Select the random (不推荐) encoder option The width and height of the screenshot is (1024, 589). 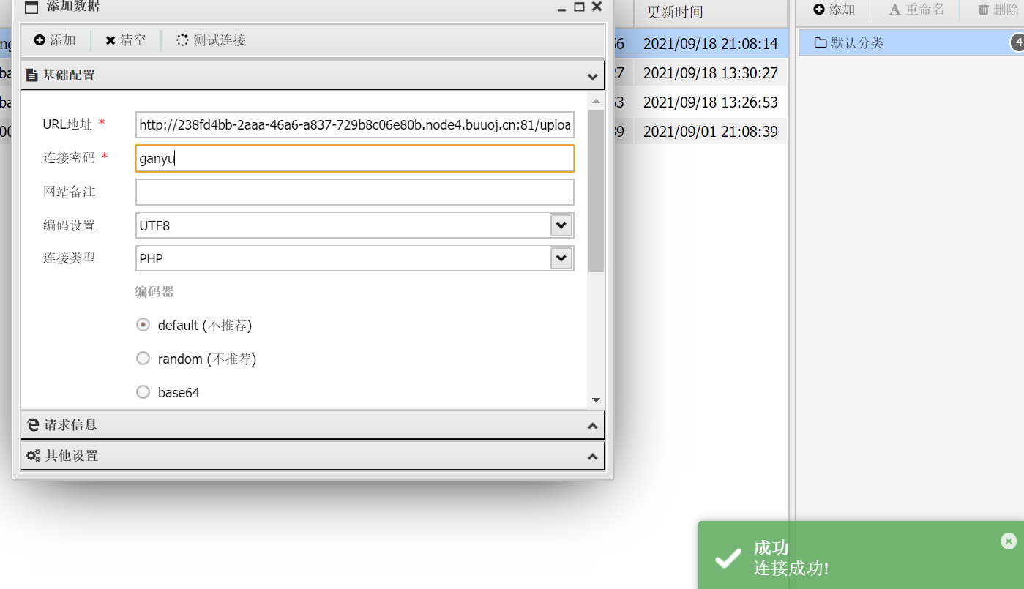143,358
